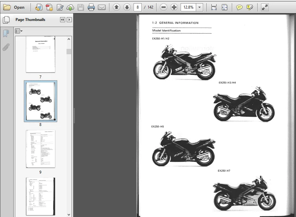Screen dimensions: 296x217
Task: Click the Create PDF from file icon
Action: click(x=39, y=7)
